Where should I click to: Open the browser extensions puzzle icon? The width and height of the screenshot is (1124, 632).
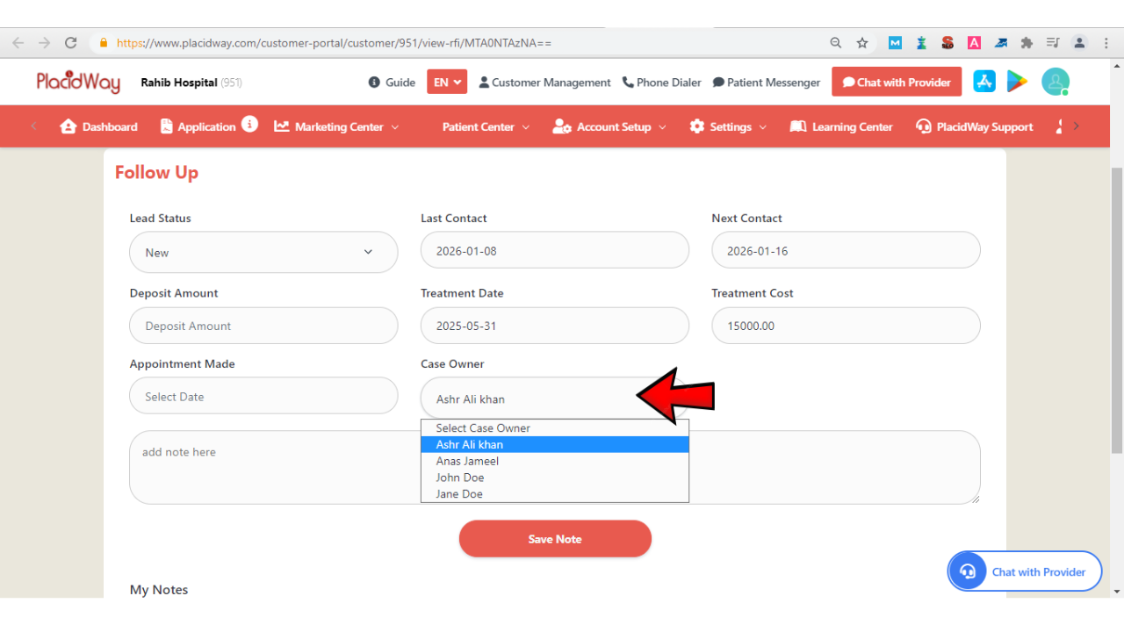tap(1027, 43)
